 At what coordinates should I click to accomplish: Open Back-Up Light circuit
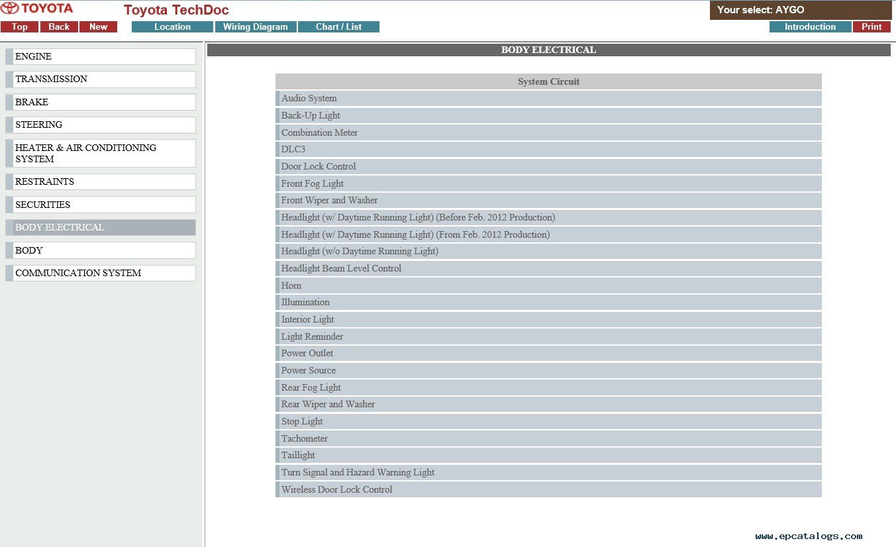tap(548, 115)
